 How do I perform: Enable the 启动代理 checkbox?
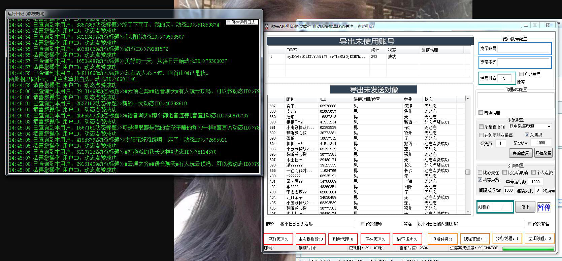(481, 113)
